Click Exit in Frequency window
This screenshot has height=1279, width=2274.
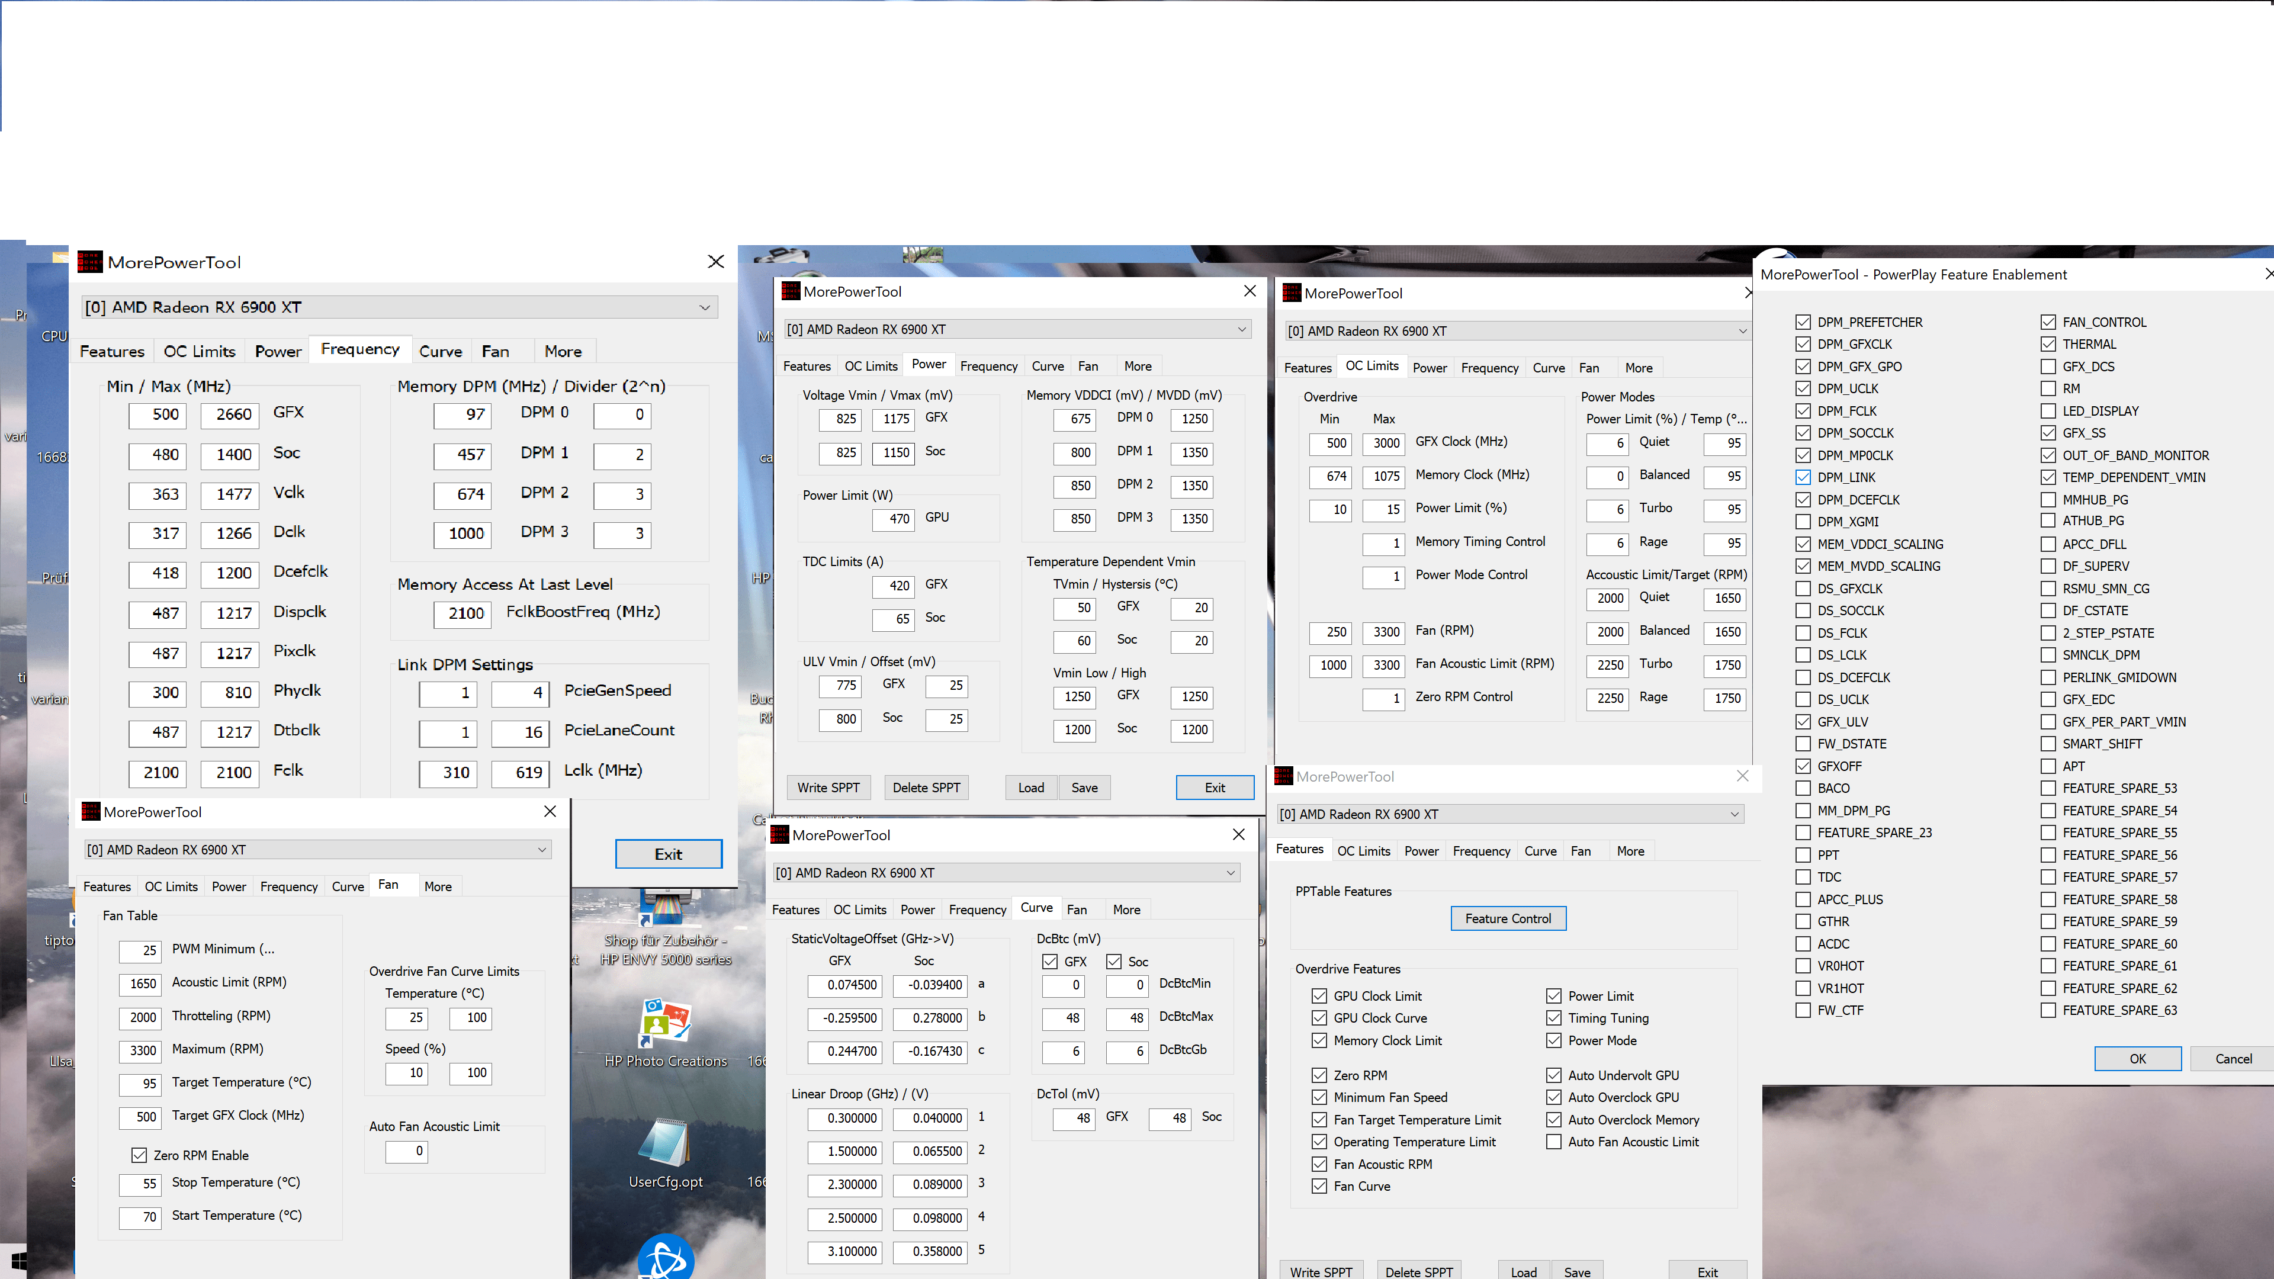point(668,854)
